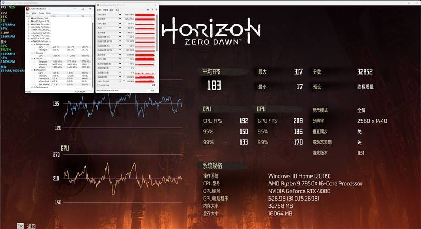The height and width of the screenshot is (229, 421).
Task: Switch to the 高级 tab in GPU-Z
Action: (112, 10)
